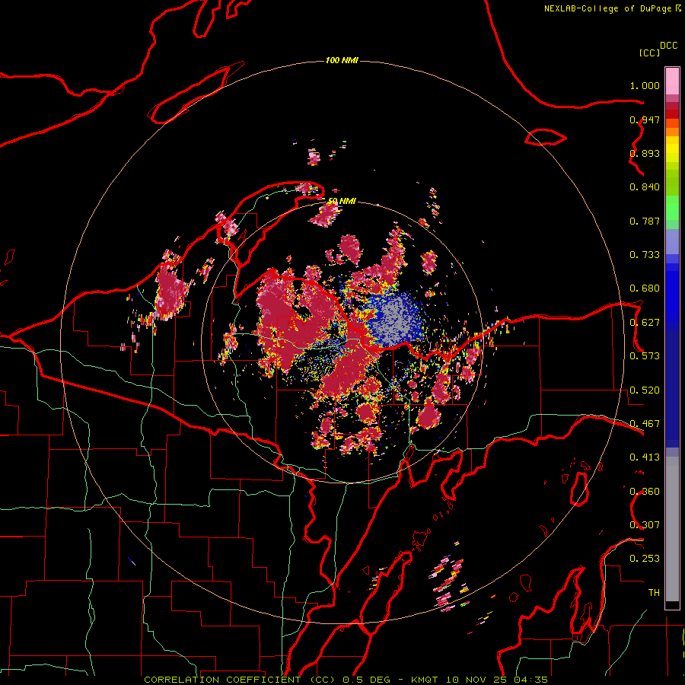Click the 04:35 timestamp in caption
The width and height of the screenshot is (685, 685).
pyautogui.click(x=530, y=680)
